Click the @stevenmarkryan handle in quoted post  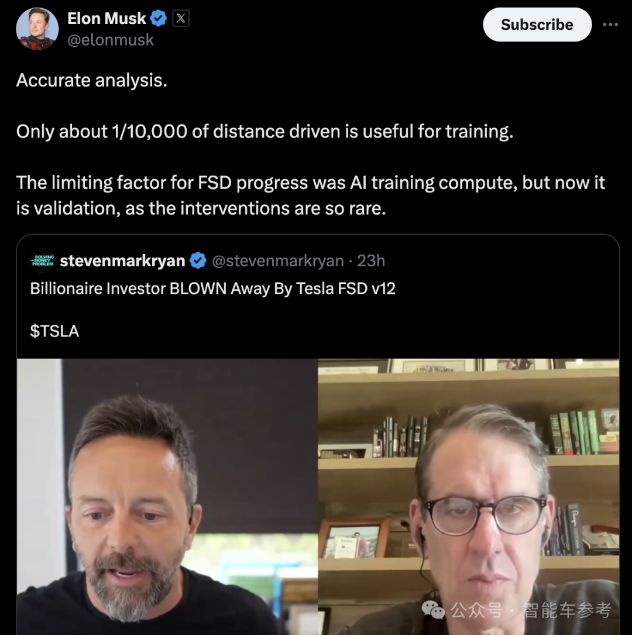click(277, 260)
